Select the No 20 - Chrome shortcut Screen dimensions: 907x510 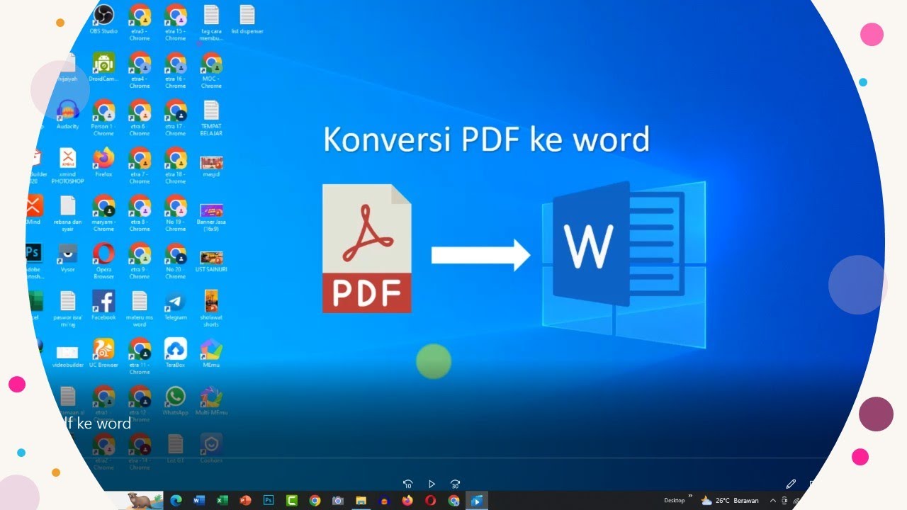coord(176,261)
